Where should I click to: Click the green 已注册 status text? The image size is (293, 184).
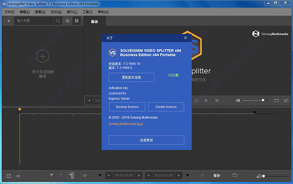[x=173, y=75]
